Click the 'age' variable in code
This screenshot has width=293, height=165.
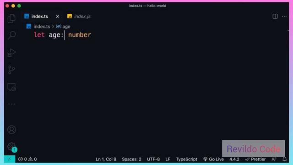pos(54,35)
